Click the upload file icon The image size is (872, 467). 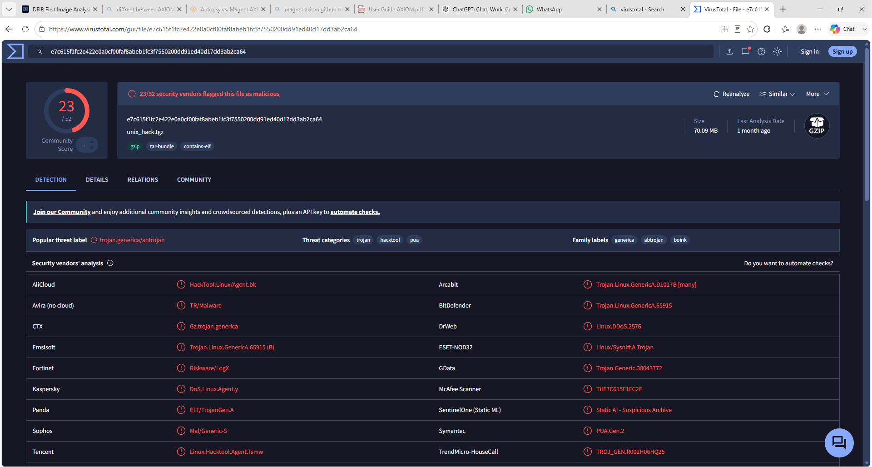tap(729, 52)
